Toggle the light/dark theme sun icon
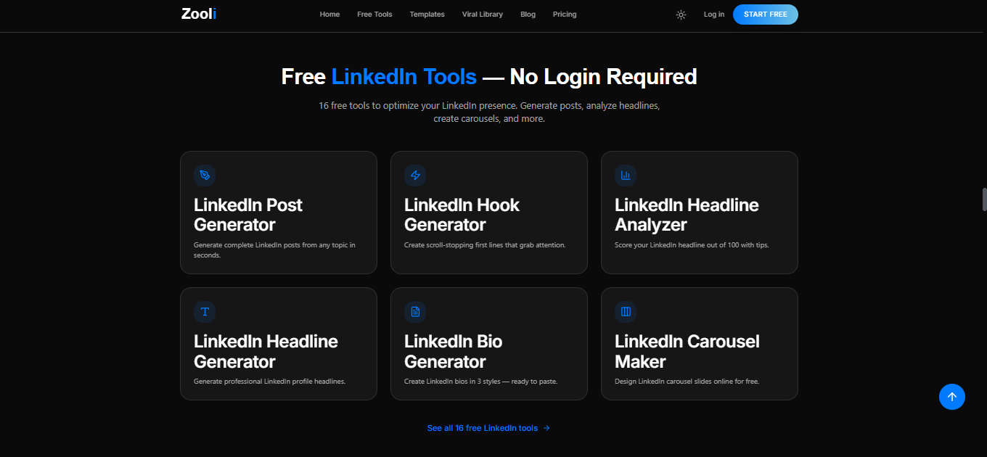Screen dimensions: 987x457 pyautogui.click(x=681, y=15)
